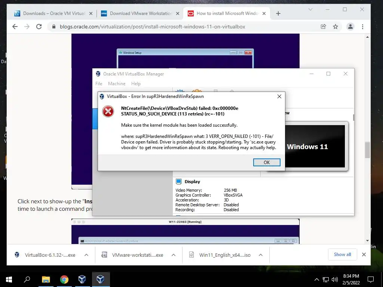Open the Windows Start menu
383x287 pixels.
pyautogui.click(x=9, y=279)
